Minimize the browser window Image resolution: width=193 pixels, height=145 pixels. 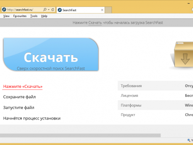pyautogui.click(x=189, y=3)
